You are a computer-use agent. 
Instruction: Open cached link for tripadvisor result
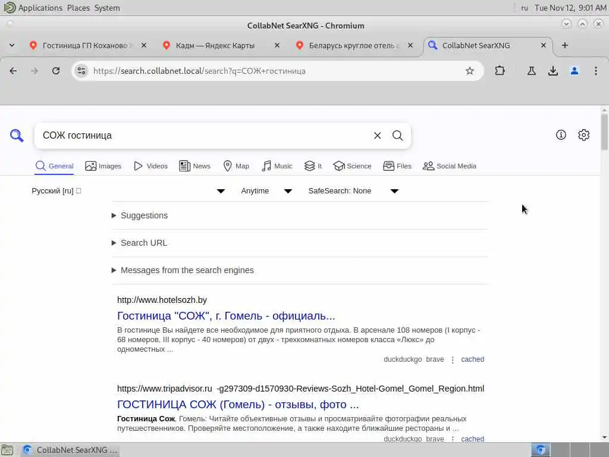coord(472,439)
